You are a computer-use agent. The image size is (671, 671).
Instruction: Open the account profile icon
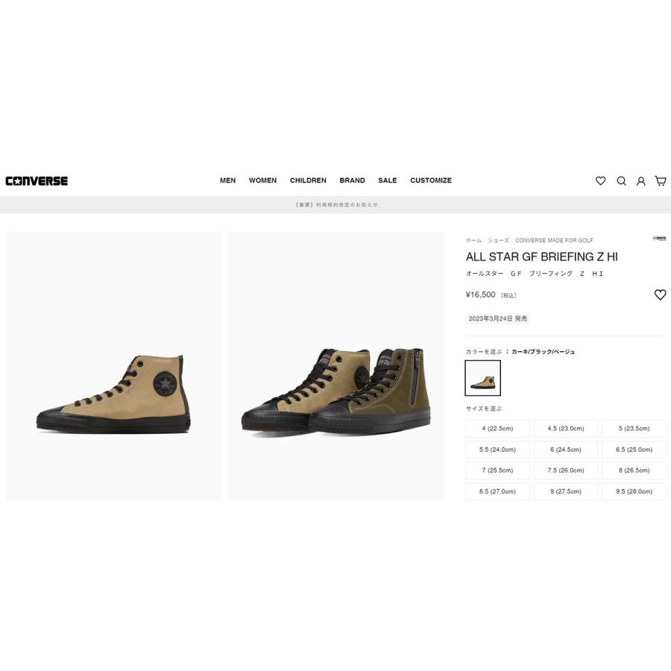coord(640,181)
